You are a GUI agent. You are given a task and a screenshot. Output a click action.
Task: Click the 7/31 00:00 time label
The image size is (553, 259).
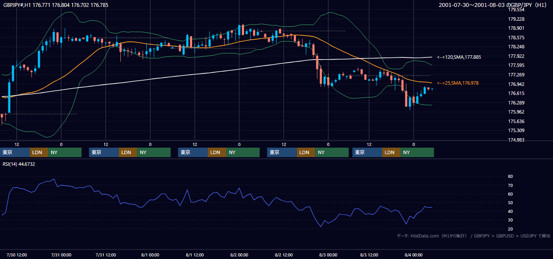pyautogui.click(x=61, y=255)
